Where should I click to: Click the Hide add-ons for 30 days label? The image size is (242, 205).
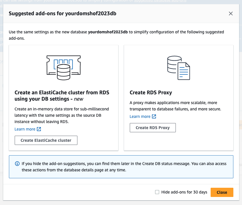(x=184, y=192)
